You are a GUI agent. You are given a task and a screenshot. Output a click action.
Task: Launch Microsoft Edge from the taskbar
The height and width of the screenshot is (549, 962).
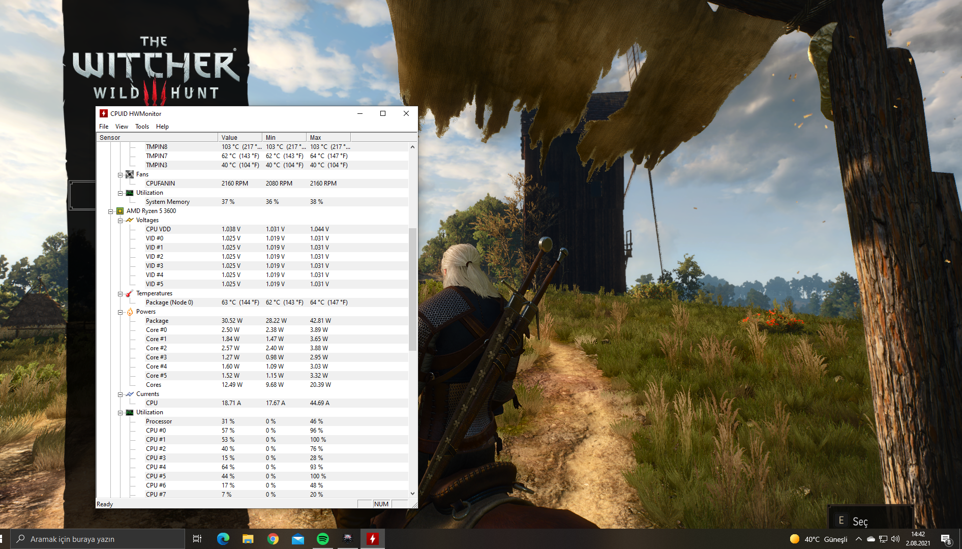click(x=223, y=539)
